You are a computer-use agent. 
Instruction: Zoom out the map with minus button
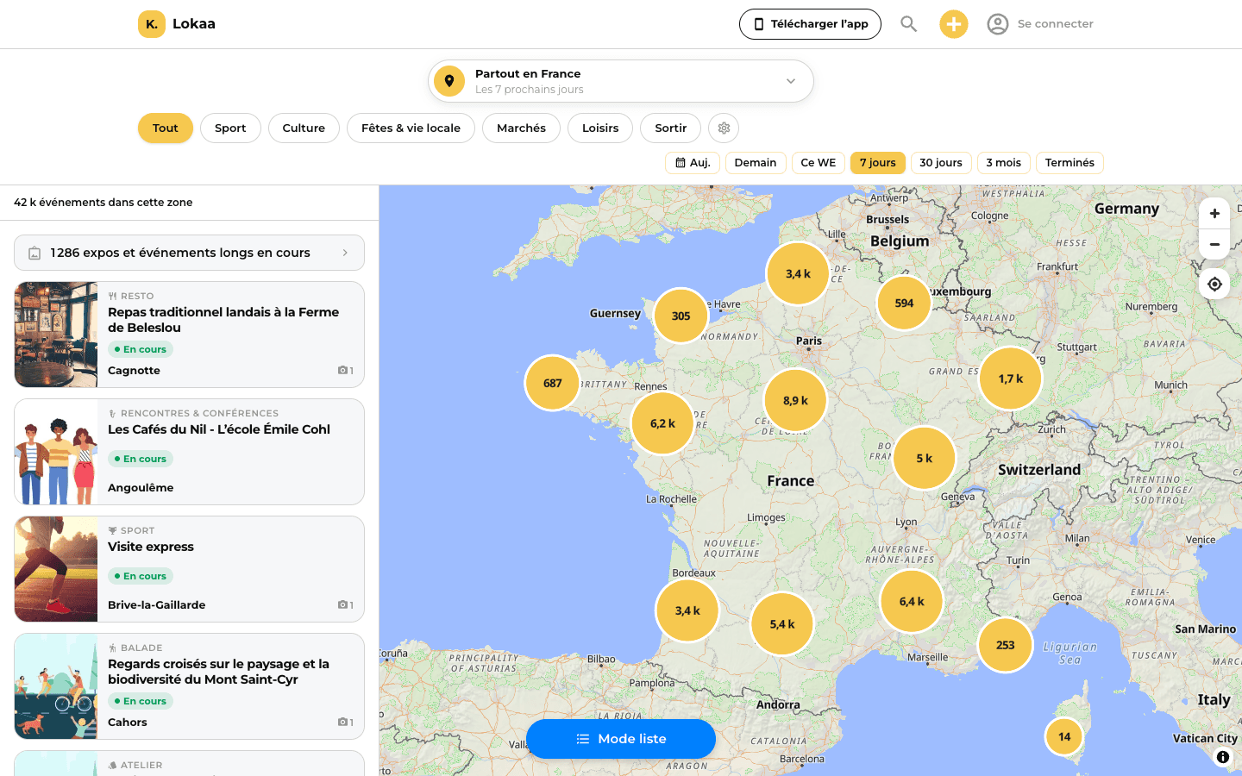[1214, 244]
